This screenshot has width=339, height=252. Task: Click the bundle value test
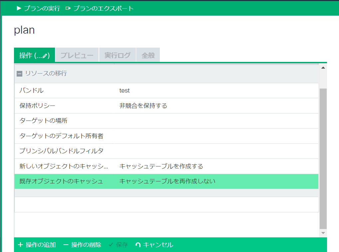tap(124, 91)
